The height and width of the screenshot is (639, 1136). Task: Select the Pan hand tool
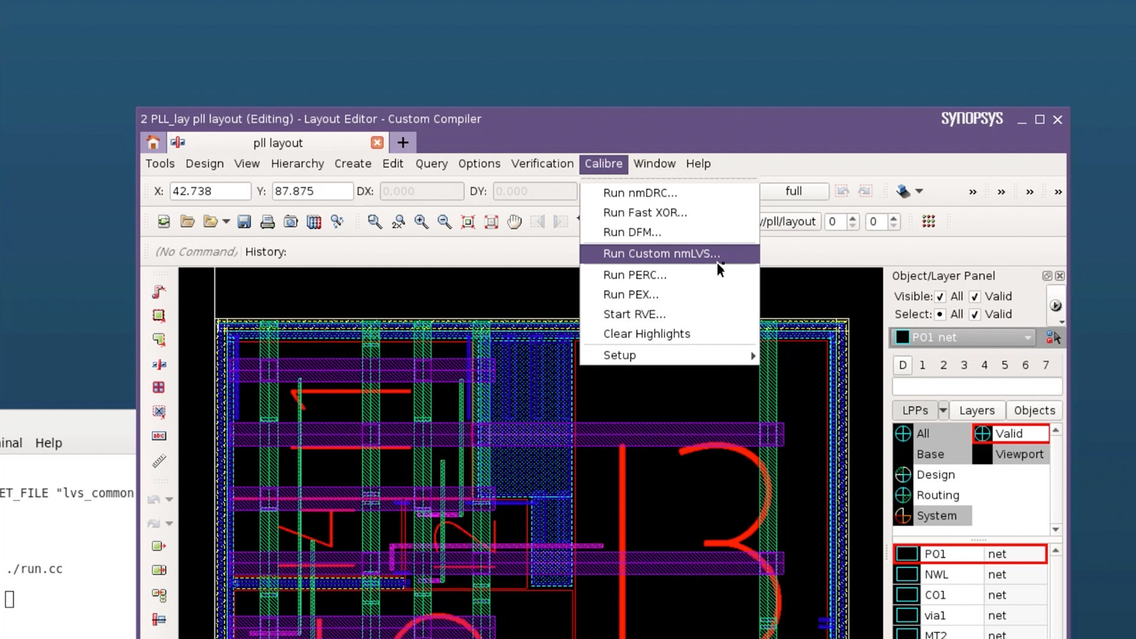tap(515, 221)
